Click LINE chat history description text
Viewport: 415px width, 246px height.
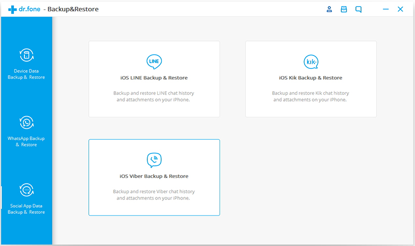click(154, 96)
